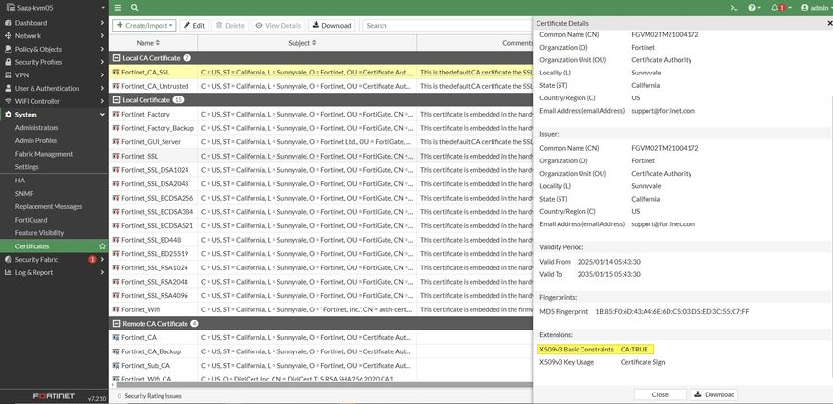
Task: Click the X509v3 Basic Constraints CA:TRUE entry
Action: [x=595, y=350]
